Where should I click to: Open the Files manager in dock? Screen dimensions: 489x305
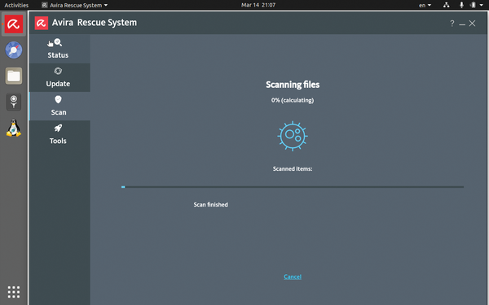(14, 76)
